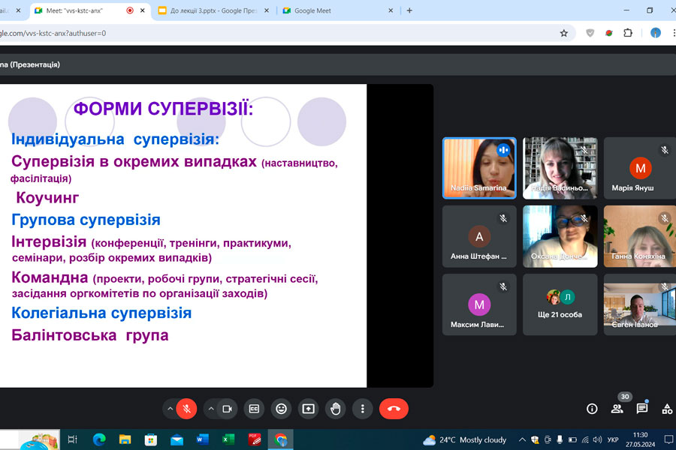Select Анна Штефан participant tile
Image resolution: width=676 pixels, height=450 pixels.
[x=479, y=236]
